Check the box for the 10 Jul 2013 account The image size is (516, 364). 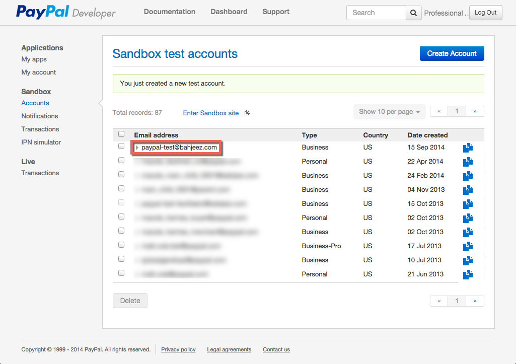point(121,259)
